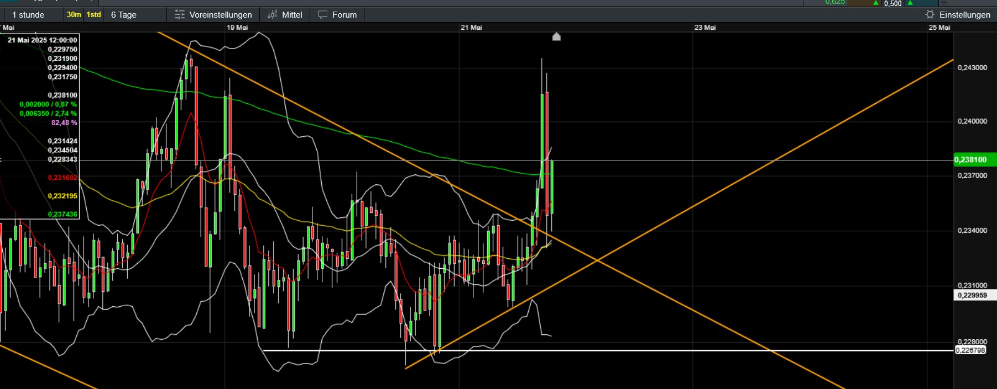The image size is (997, 389).
Task: Click the dash minimize icon above Einstellungen
Action: coord(944,2)
